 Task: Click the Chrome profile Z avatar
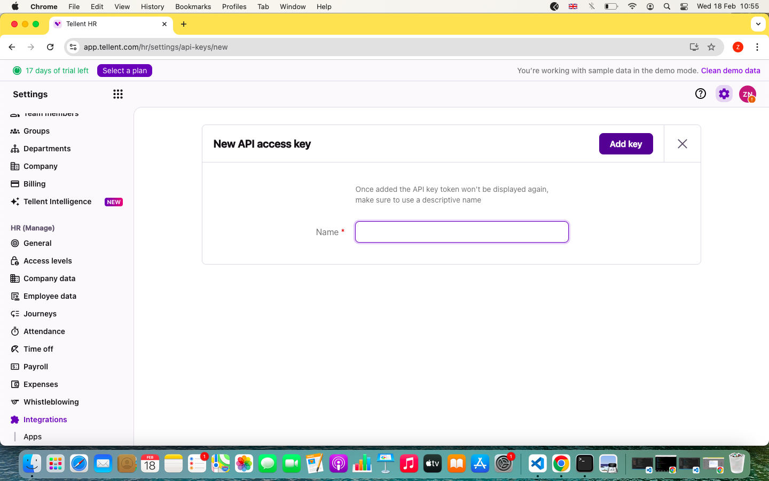(x=738, y=47)
